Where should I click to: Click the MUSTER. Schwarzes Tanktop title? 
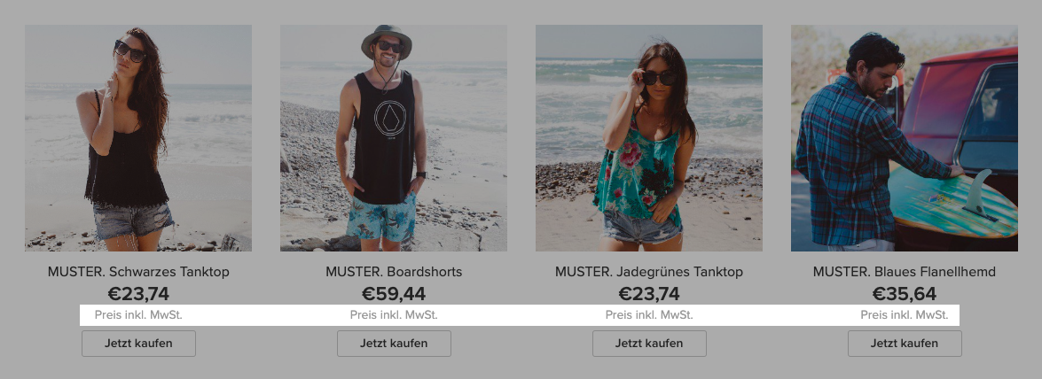(x=138, y=272)
